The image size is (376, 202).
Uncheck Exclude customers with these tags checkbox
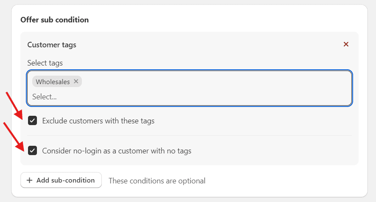[32, 121]
